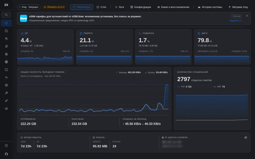Viewport: 255px width, 159px height.
Task: Click the Стоп button
Action: 101,7
